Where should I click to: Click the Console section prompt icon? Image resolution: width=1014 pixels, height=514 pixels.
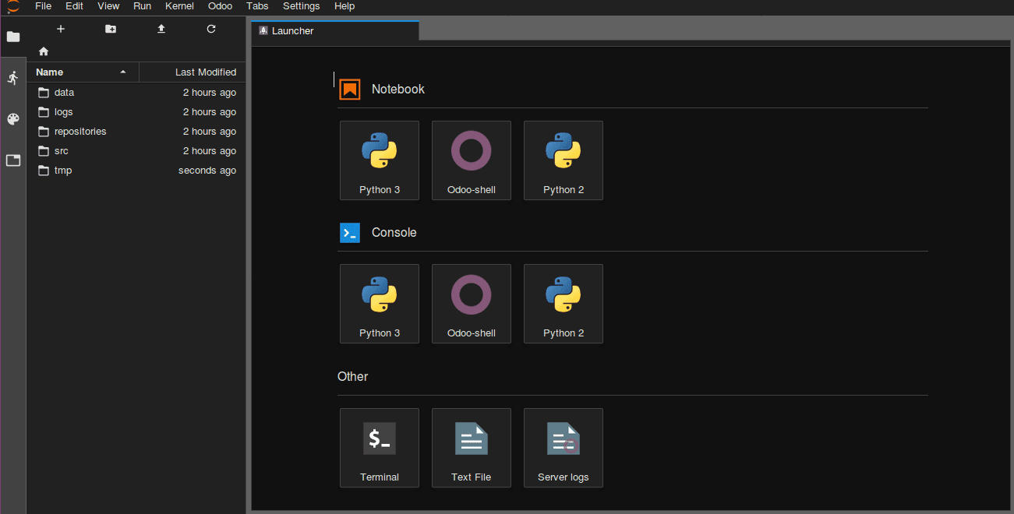350,233
